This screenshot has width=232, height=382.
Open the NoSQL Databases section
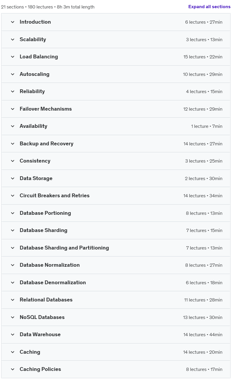116,317
